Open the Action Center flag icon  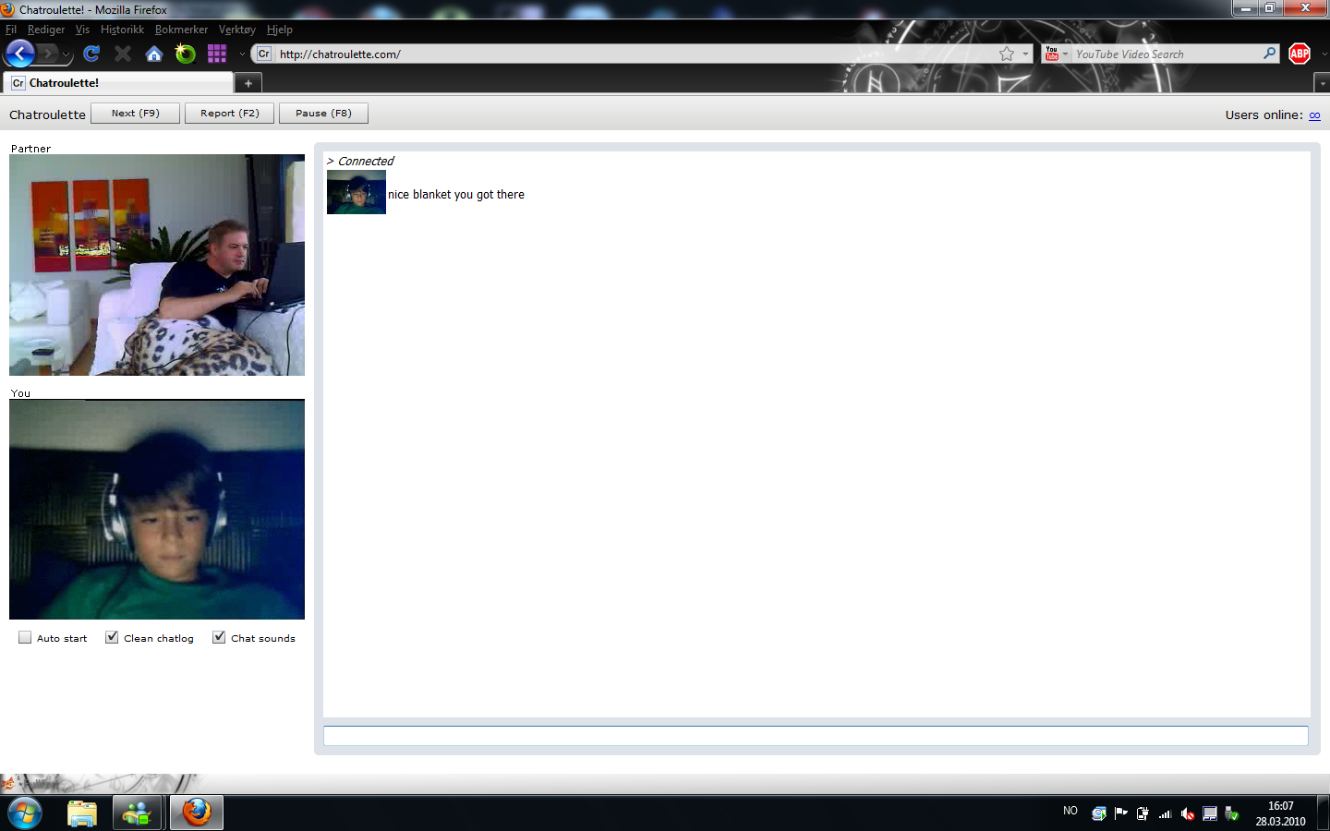1121,813
